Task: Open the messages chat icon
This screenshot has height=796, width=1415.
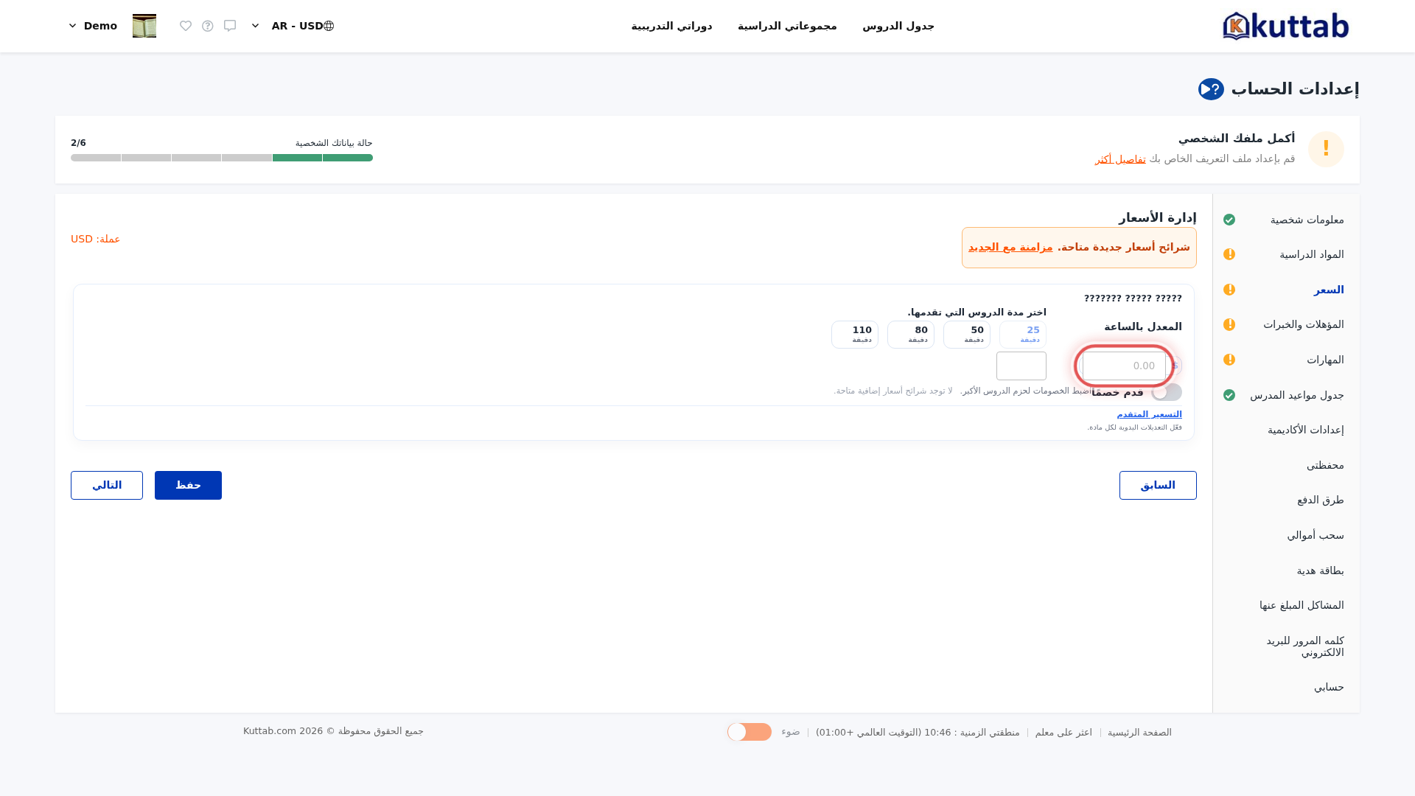Action: [x=230, y=26]
